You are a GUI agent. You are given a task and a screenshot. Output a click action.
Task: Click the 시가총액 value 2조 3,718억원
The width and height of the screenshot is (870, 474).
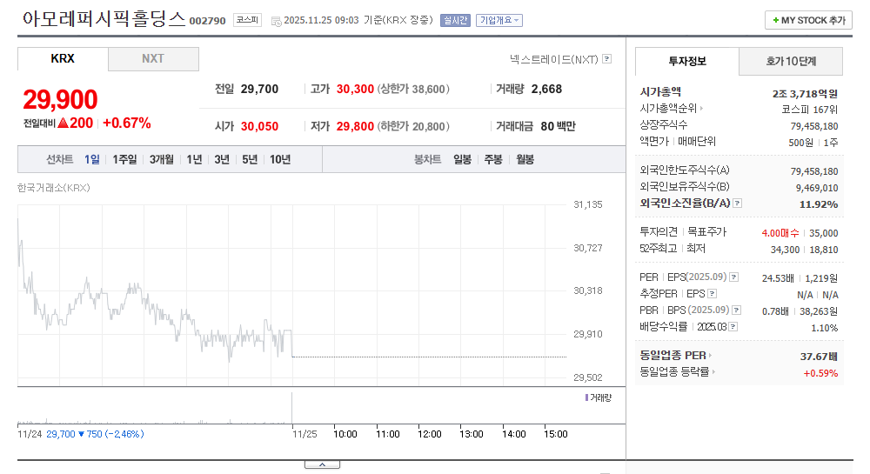coord(805,94)
